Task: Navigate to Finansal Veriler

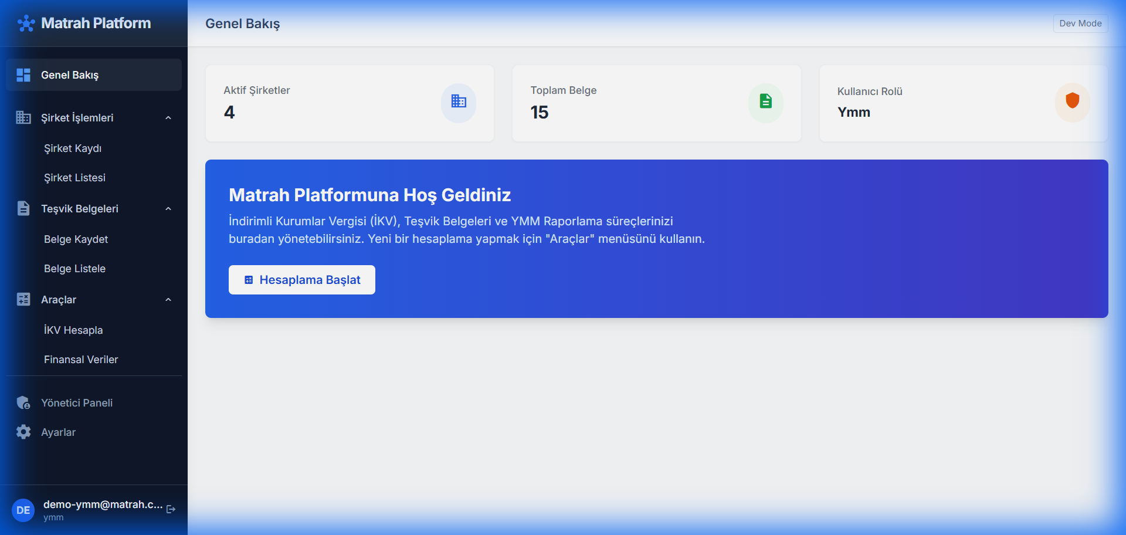Action: (x=81, y=360)
